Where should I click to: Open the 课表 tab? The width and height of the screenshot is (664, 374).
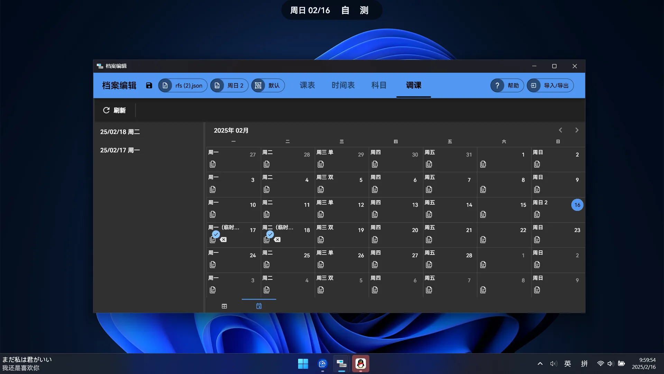pos(307,85)
